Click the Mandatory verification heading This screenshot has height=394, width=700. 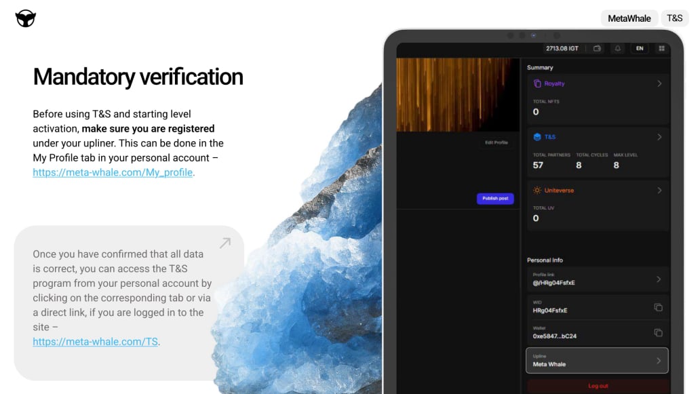138,77
